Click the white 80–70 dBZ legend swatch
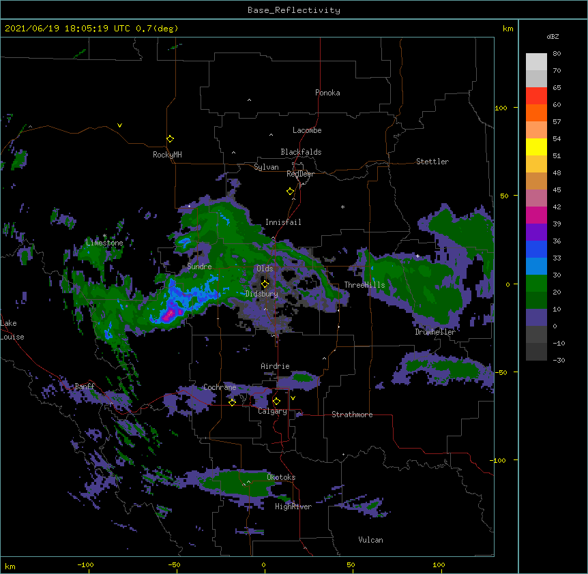The width and height of the screenshot is (588, 574). 536,61
